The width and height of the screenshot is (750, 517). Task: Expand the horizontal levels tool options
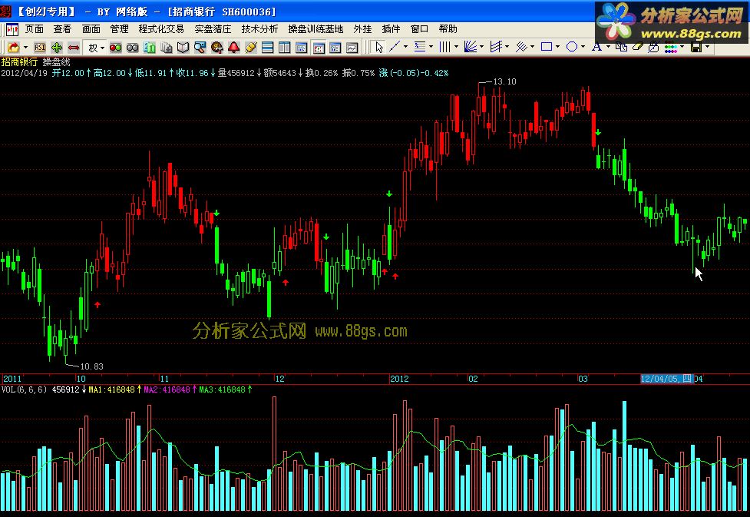[x=431, y=47]
